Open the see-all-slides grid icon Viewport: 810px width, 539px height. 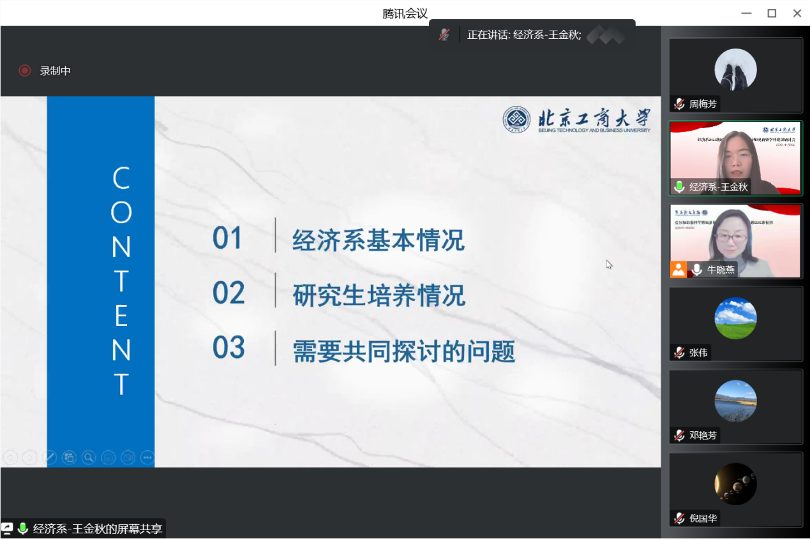(x=69, y=457)
